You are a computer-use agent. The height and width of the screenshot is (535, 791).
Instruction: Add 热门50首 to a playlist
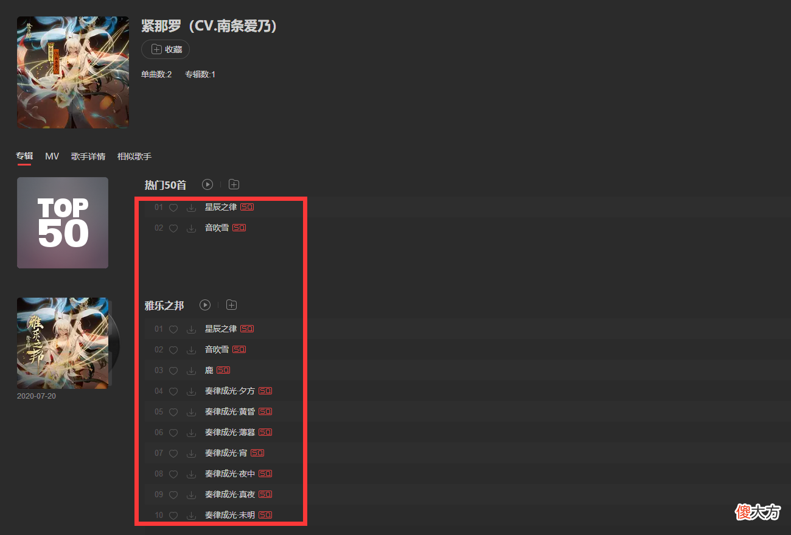(234, 184)
